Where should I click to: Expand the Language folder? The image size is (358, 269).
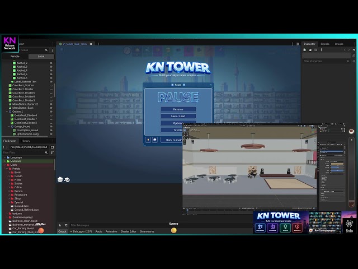tap(5, 157)
